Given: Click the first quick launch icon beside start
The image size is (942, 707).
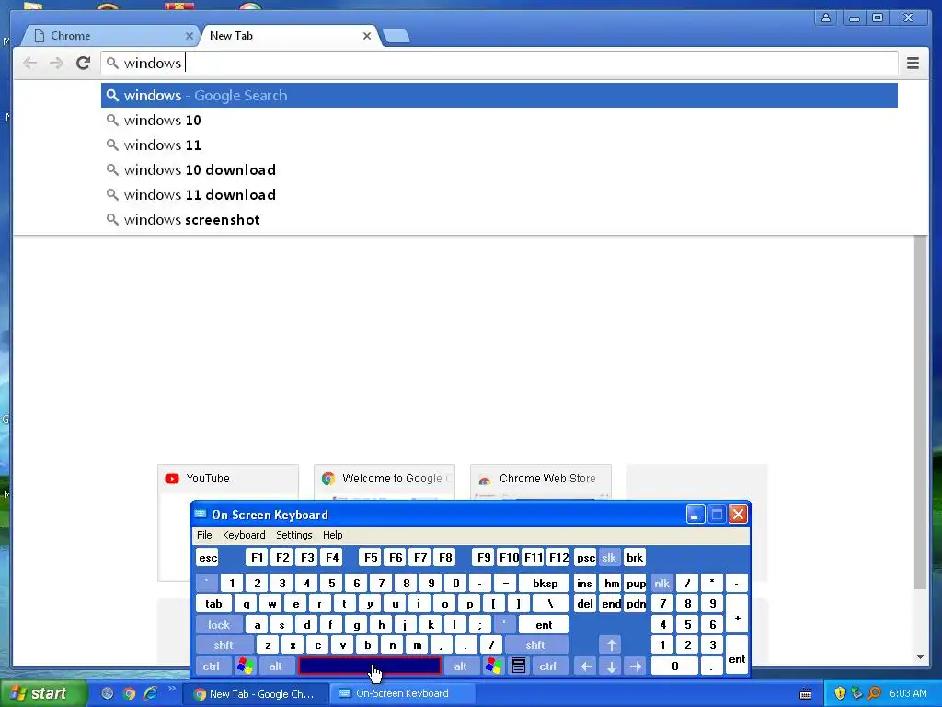Looking at the screenshot, I should [x=108, y=694].
